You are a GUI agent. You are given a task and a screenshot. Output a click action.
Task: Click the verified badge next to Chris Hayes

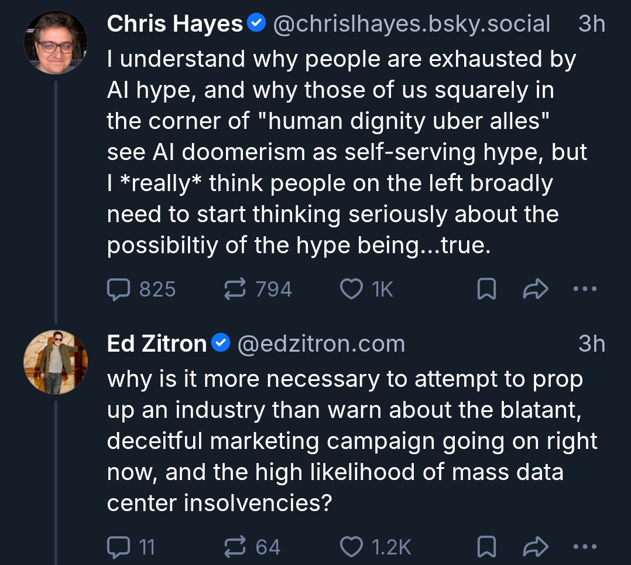point(256,24)
